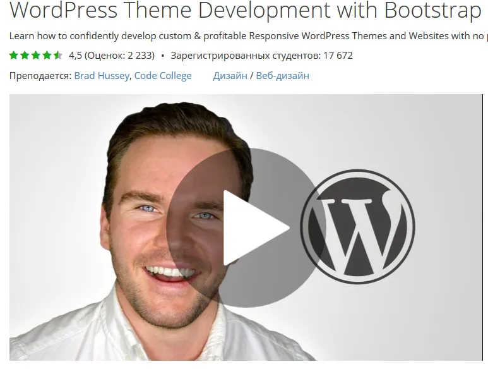Go to the Дизайн category
The height and width of the screenshot is (369, 488).
(230, 76)
